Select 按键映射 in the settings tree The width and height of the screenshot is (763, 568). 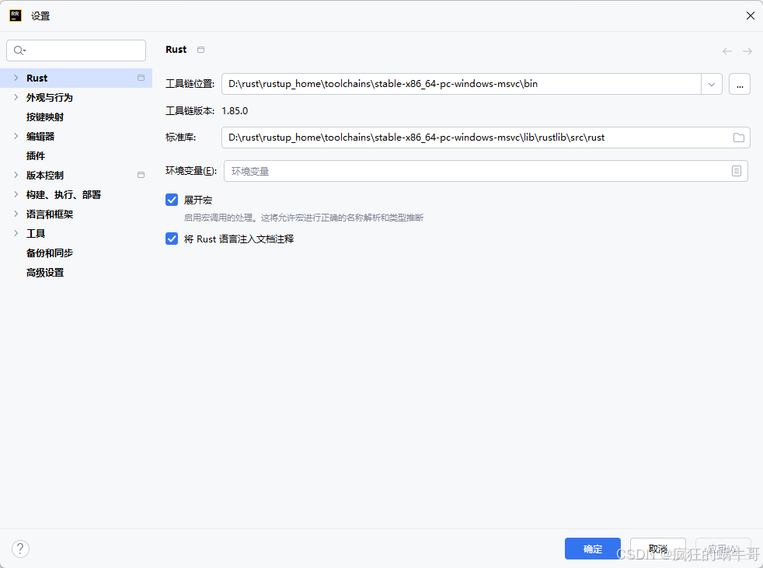pyautogui.click(x=45, y=117)
